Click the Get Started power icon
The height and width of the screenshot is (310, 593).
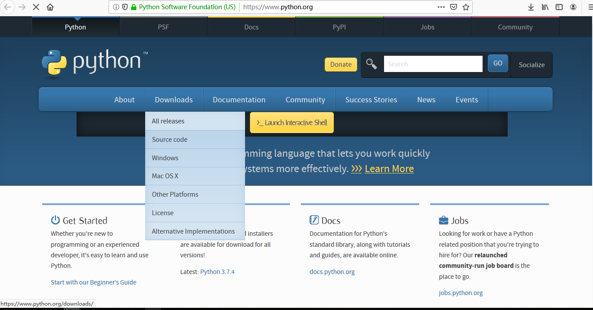point(55,220)
